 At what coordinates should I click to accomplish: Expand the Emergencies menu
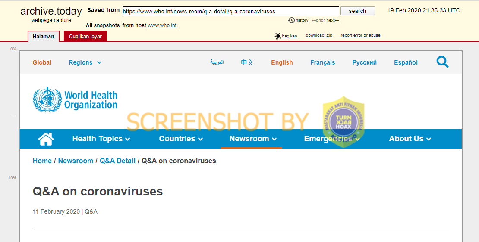point(332,139)
